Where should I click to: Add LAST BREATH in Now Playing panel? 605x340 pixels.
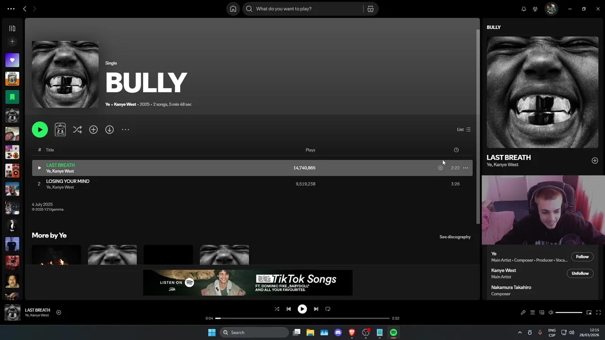[595, 161]
